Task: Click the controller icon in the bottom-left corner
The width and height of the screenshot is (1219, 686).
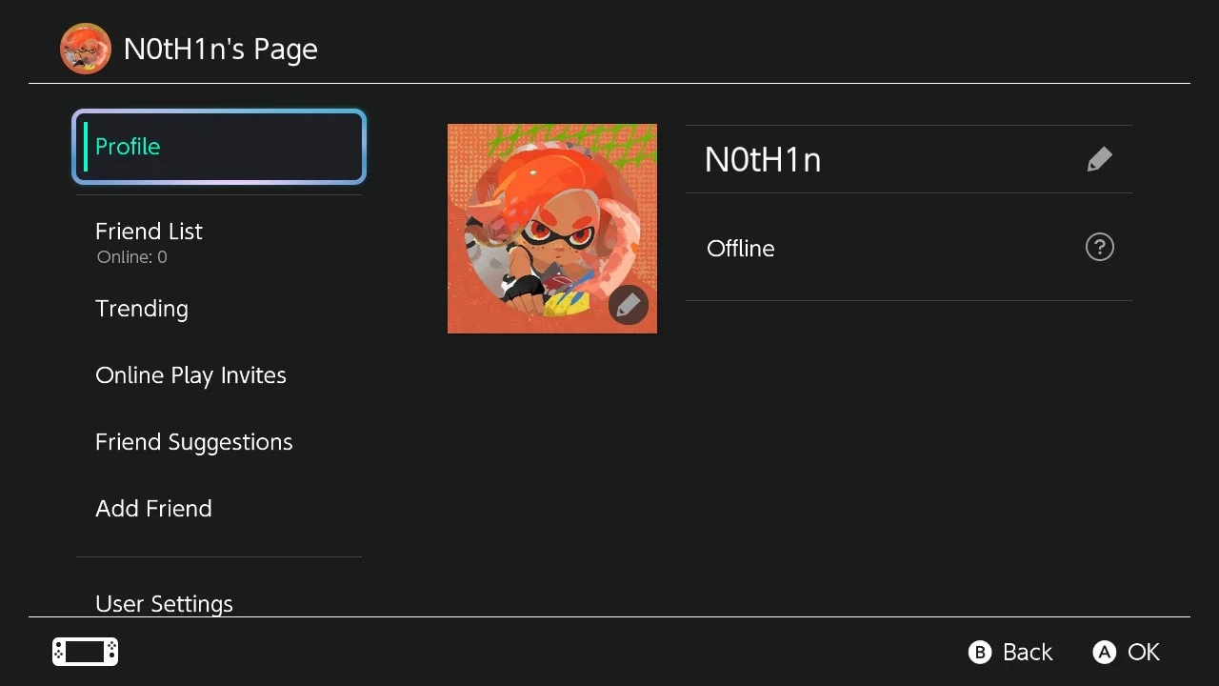Action: click(x=86, y=652)
